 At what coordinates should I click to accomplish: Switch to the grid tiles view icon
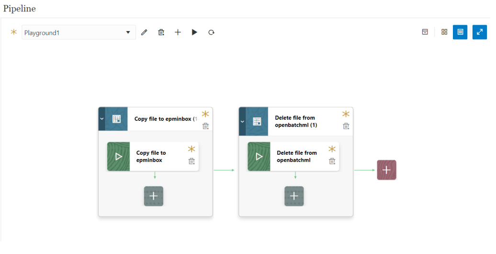pyautogui.click(x=444, y=32)
